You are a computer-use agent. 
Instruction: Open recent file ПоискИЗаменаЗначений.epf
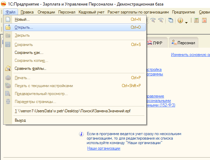[x=75, y=111]
